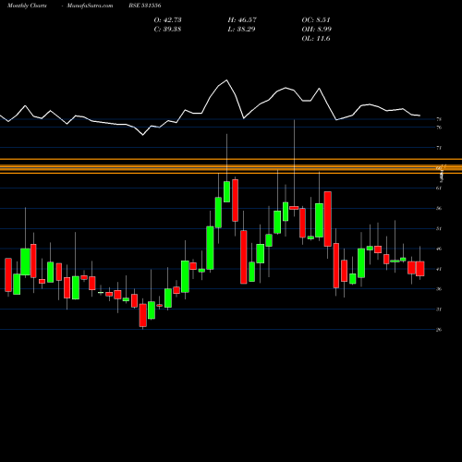This screenshot has width=462, height=462.
Task: Click the price axis label 26
Action: [x=439, y=330]
